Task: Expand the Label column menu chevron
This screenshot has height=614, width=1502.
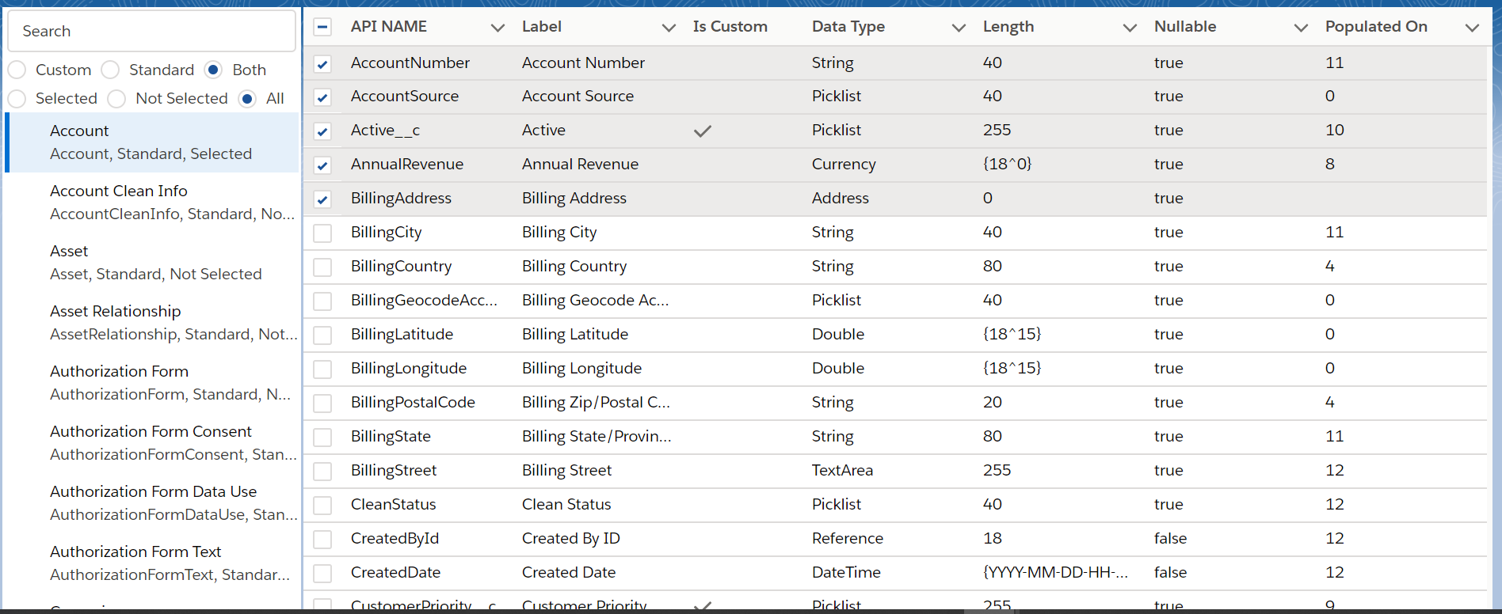Action: point(669,28)
